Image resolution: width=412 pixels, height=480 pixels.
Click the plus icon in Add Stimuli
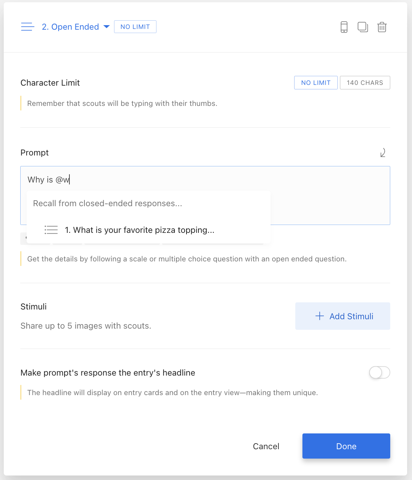pos(320,316)
